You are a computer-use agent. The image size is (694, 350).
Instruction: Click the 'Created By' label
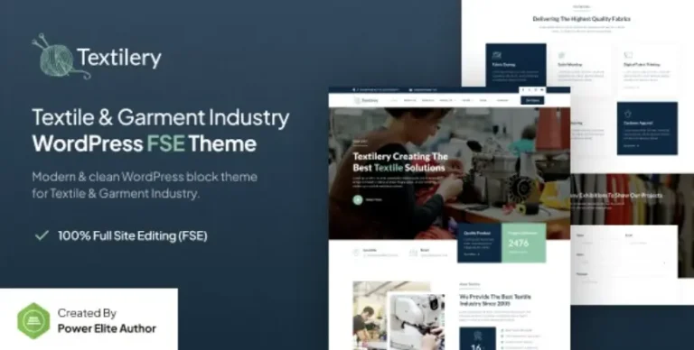point(87,313)
